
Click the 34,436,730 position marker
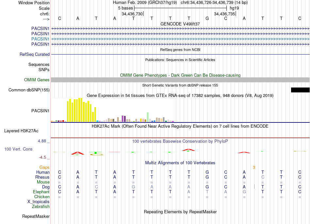132,14
